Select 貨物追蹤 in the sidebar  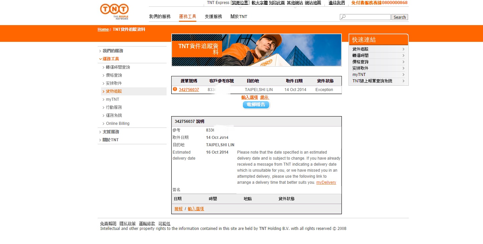click(x=114, y=91)
